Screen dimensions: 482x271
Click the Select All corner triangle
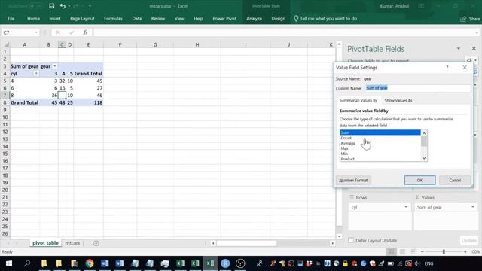[x=6, y=45]
